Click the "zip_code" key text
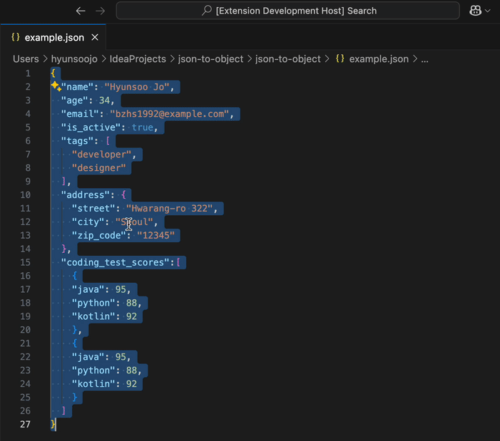 click(x=99, y=235)
